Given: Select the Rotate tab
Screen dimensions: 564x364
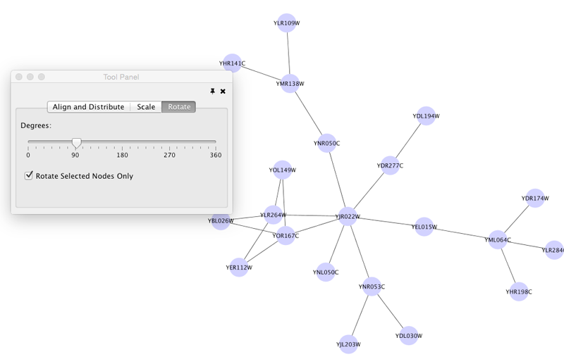Looking at the screenshot, I should pyautogui.click(x=179, y=107).
